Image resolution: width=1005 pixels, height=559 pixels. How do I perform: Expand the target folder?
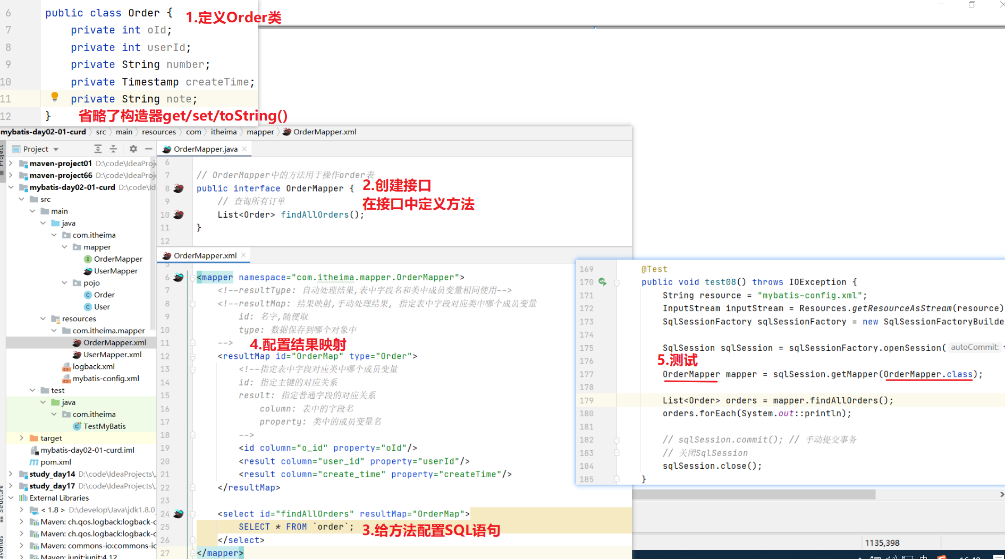click(x=21, y=438)
